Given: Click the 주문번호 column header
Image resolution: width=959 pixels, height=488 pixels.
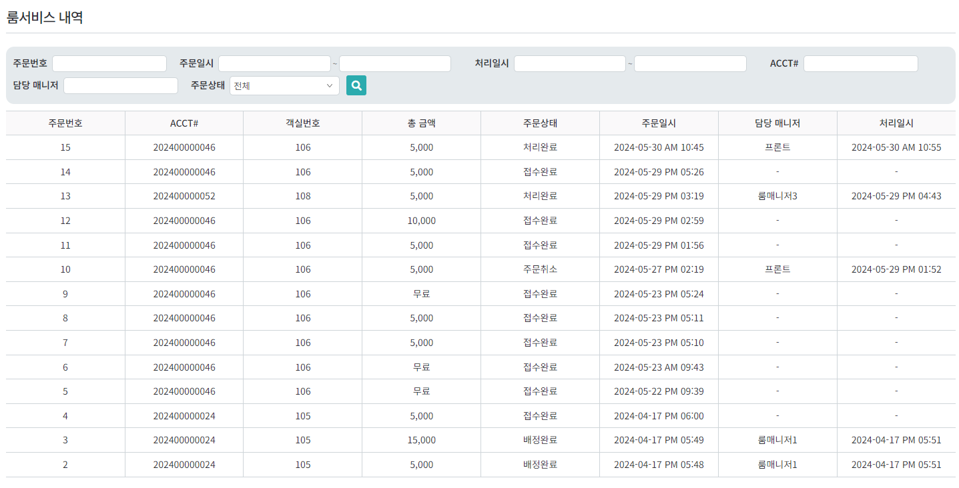Looking at the screenshot, I should pos(65,123).
